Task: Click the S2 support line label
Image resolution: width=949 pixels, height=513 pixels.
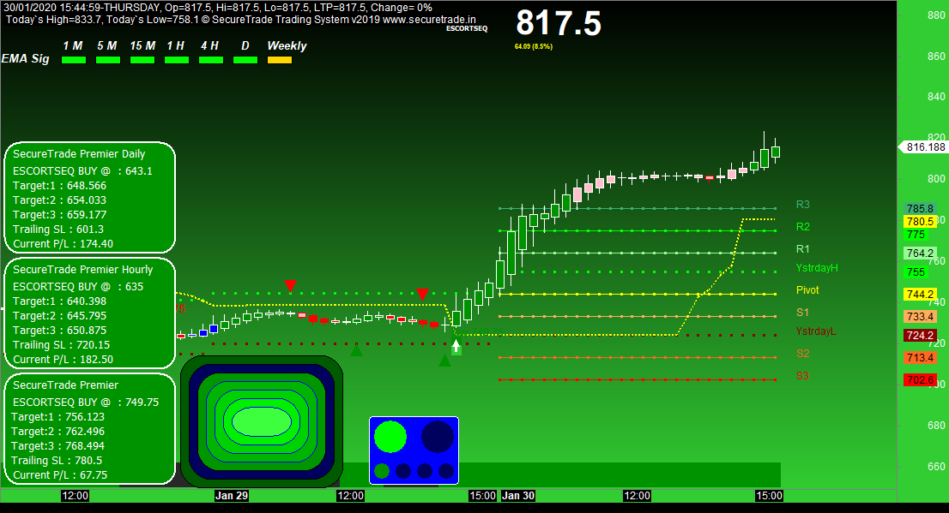Action: click(802, 354)
